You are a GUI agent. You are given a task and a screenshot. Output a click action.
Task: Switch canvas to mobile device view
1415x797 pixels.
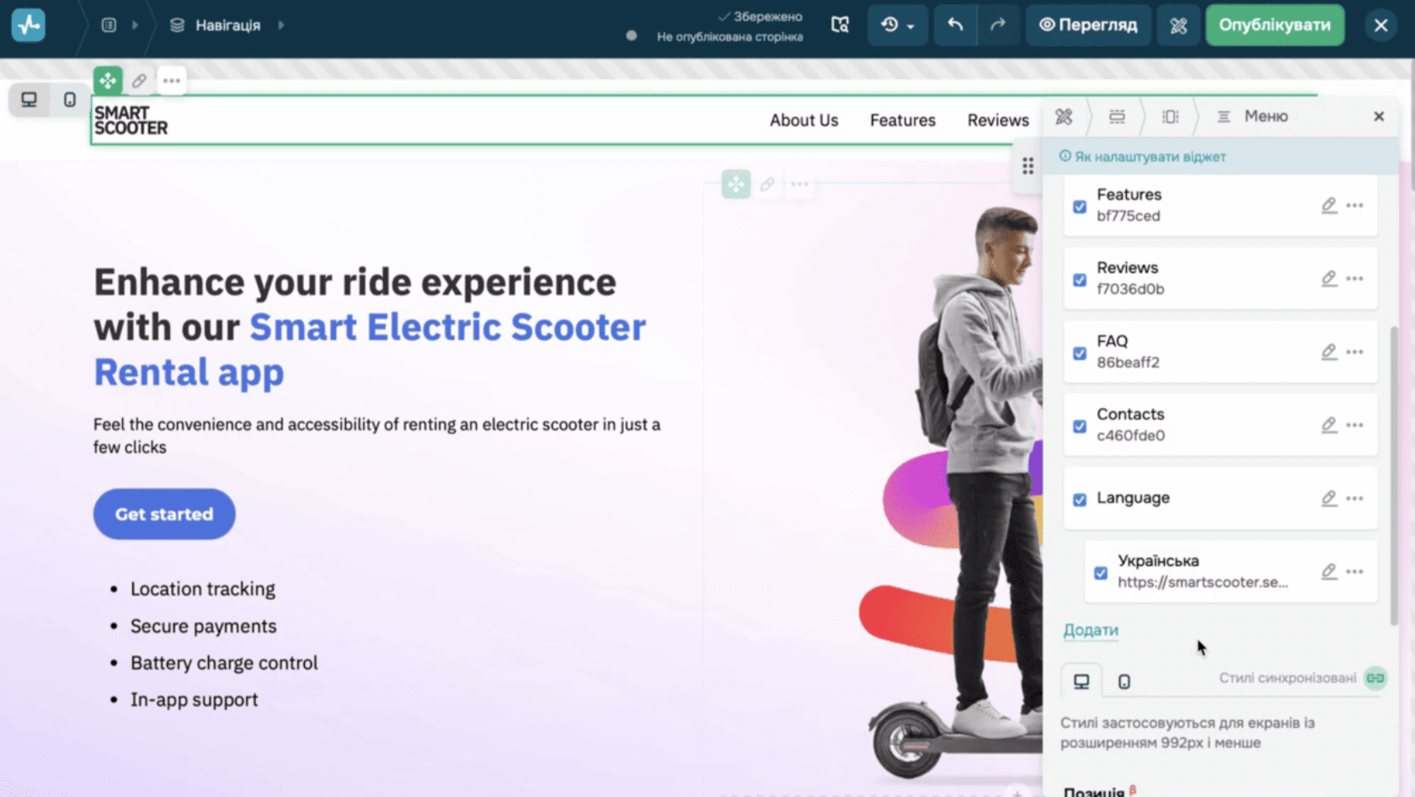70,99
